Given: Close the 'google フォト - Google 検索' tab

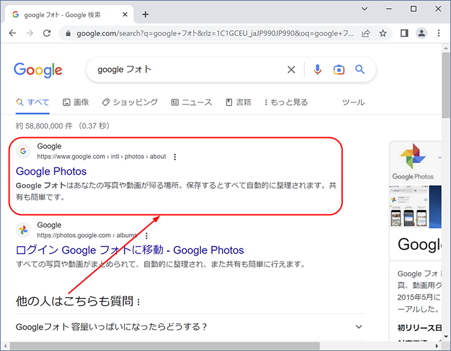Looking at the screenshot, I should tap(125, 15).
